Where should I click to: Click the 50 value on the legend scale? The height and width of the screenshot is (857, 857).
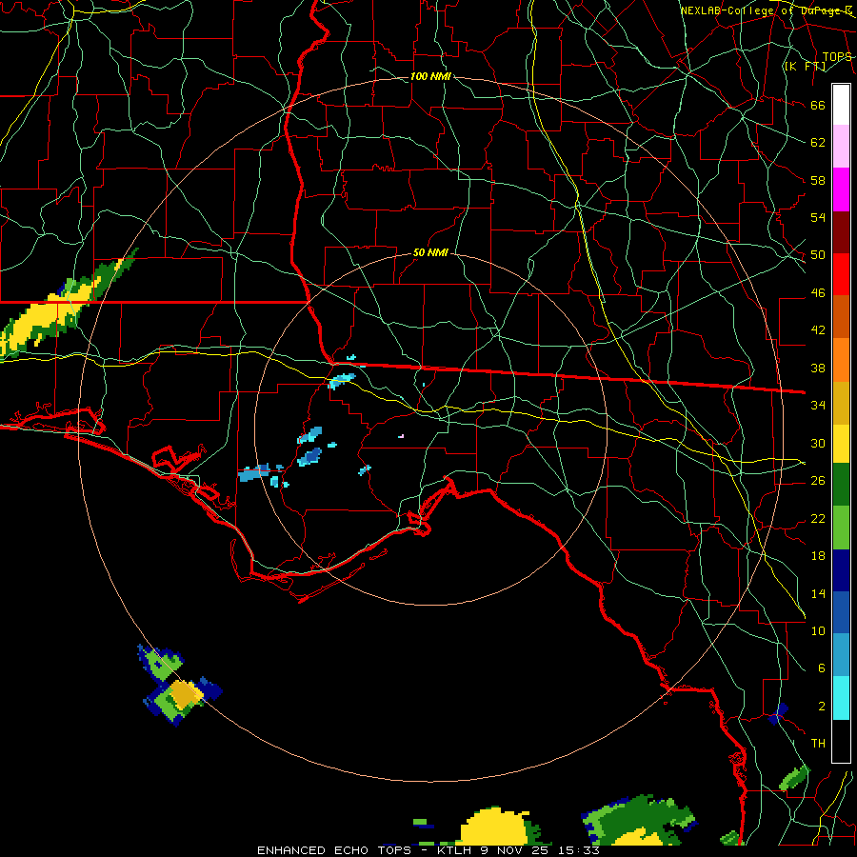pos(818,255)
